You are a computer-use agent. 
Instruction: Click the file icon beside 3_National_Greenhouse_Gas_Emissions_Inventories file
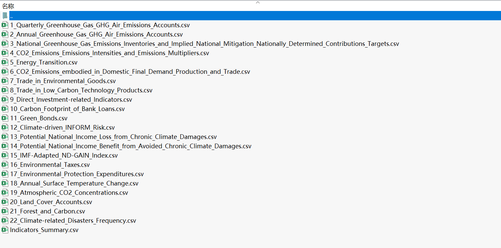pyautogui.click(x=5, y=44)
